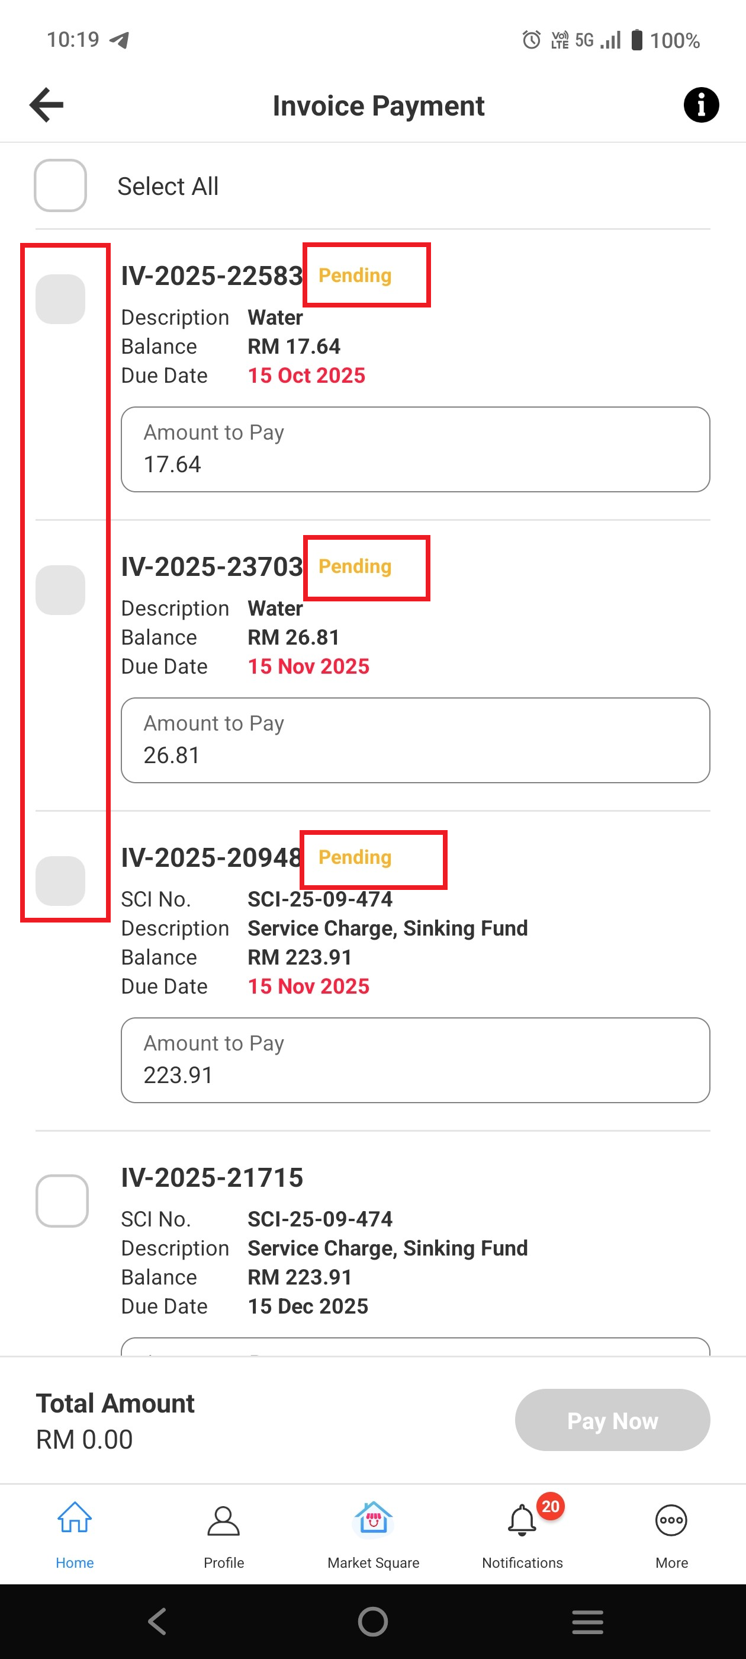Edit Amount to Pay field showing 223.91
746x1659 pixels.
coord(415,1060)
